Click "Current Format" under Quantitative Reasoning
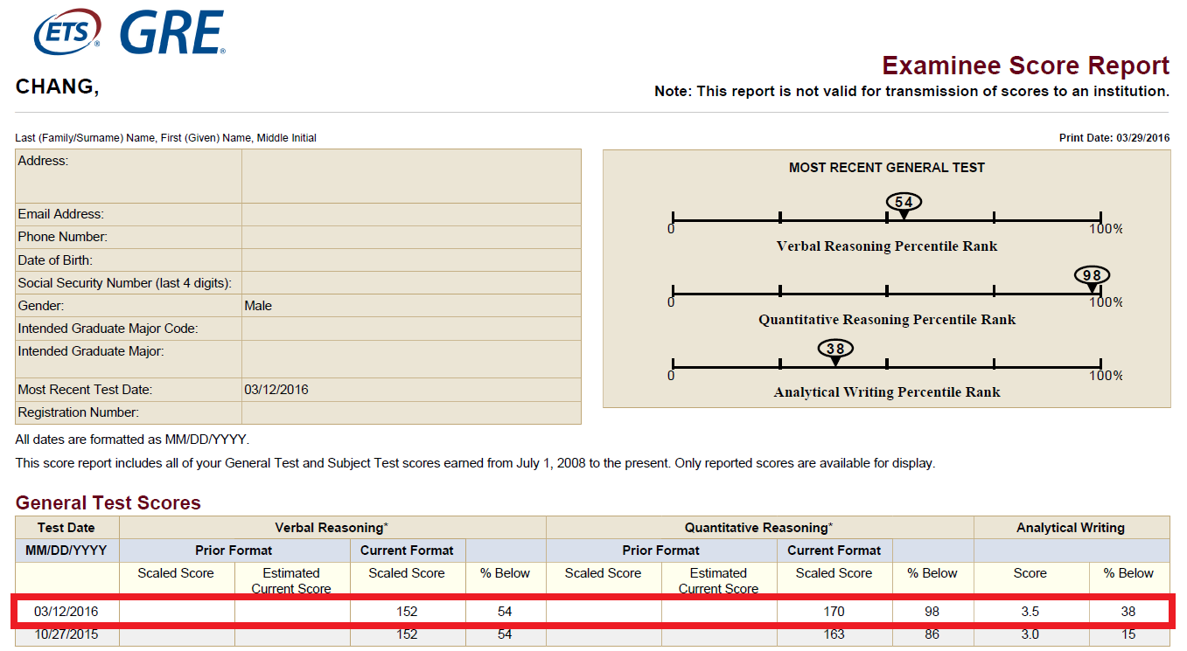 (x=834, y=551)
